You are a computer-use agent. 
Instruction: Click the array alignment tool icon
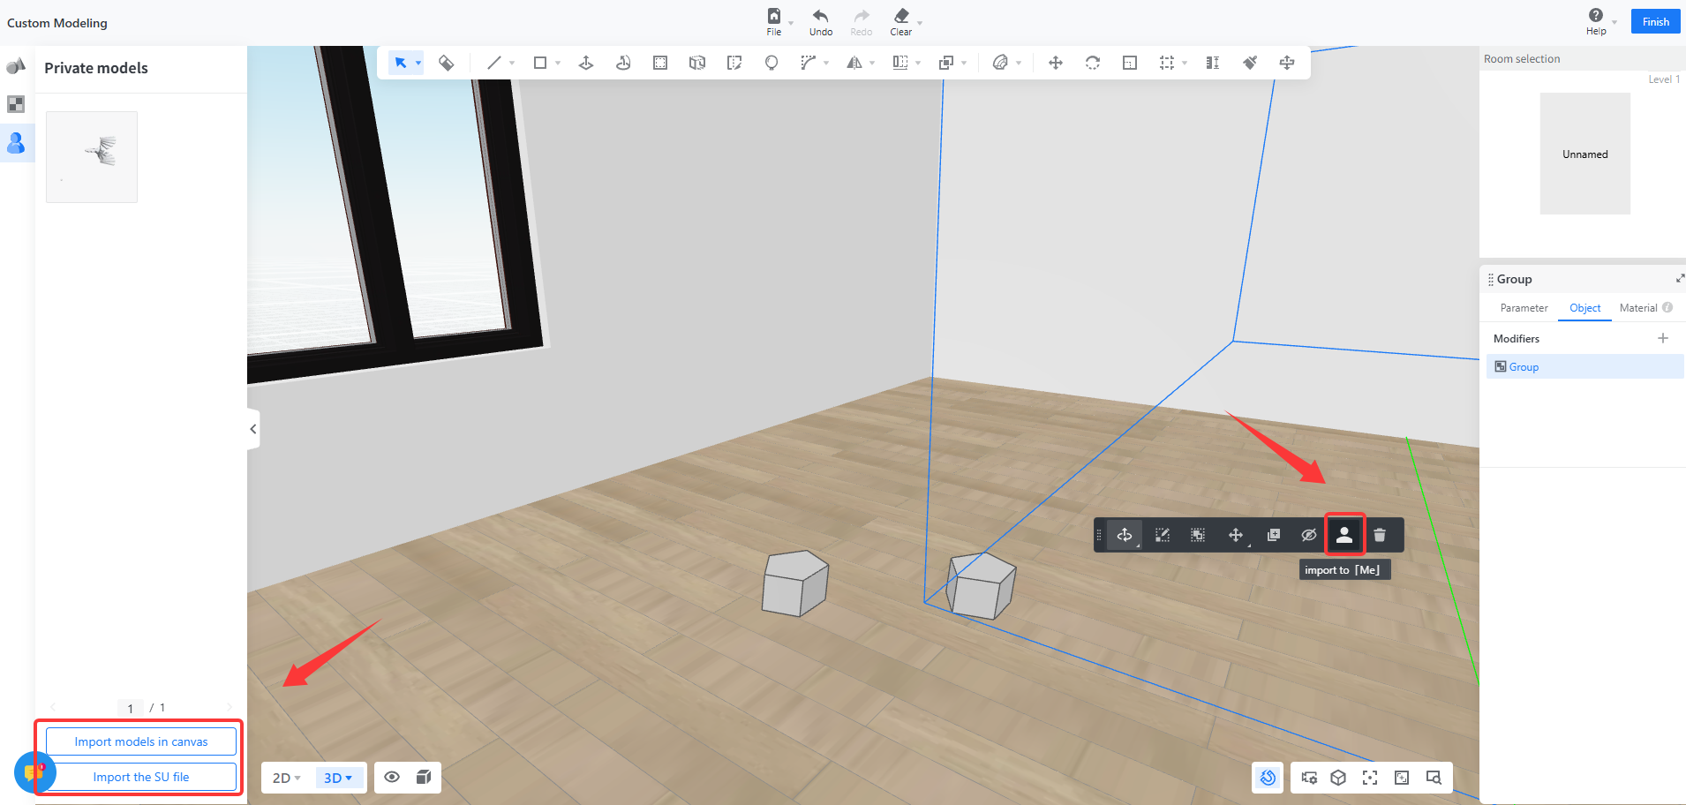pos(900,63)
